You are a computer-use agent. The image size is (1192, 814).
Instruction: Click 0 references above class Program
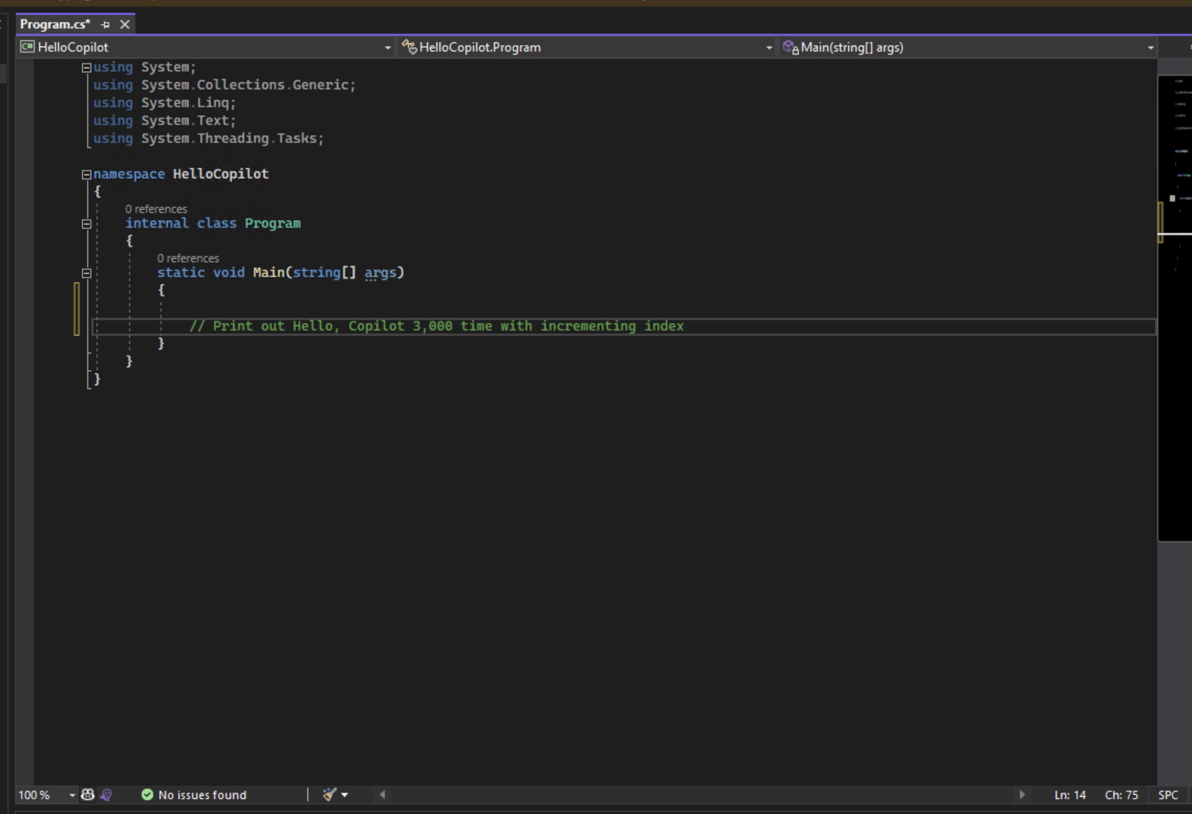pos(156,209)
